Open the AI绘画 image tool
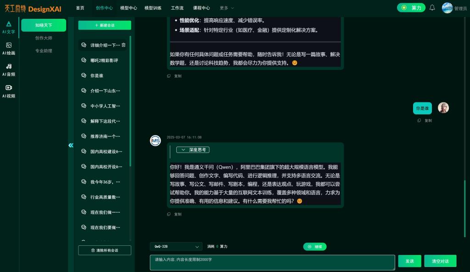 point(9,49)
